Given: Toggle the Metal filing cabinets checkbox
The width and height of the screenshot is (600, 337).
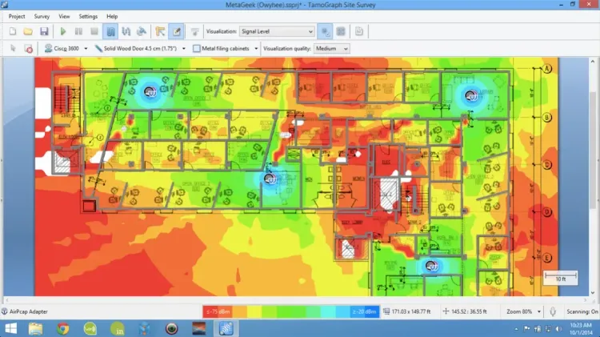Looking at the screenshot, I should pos(198,48).
